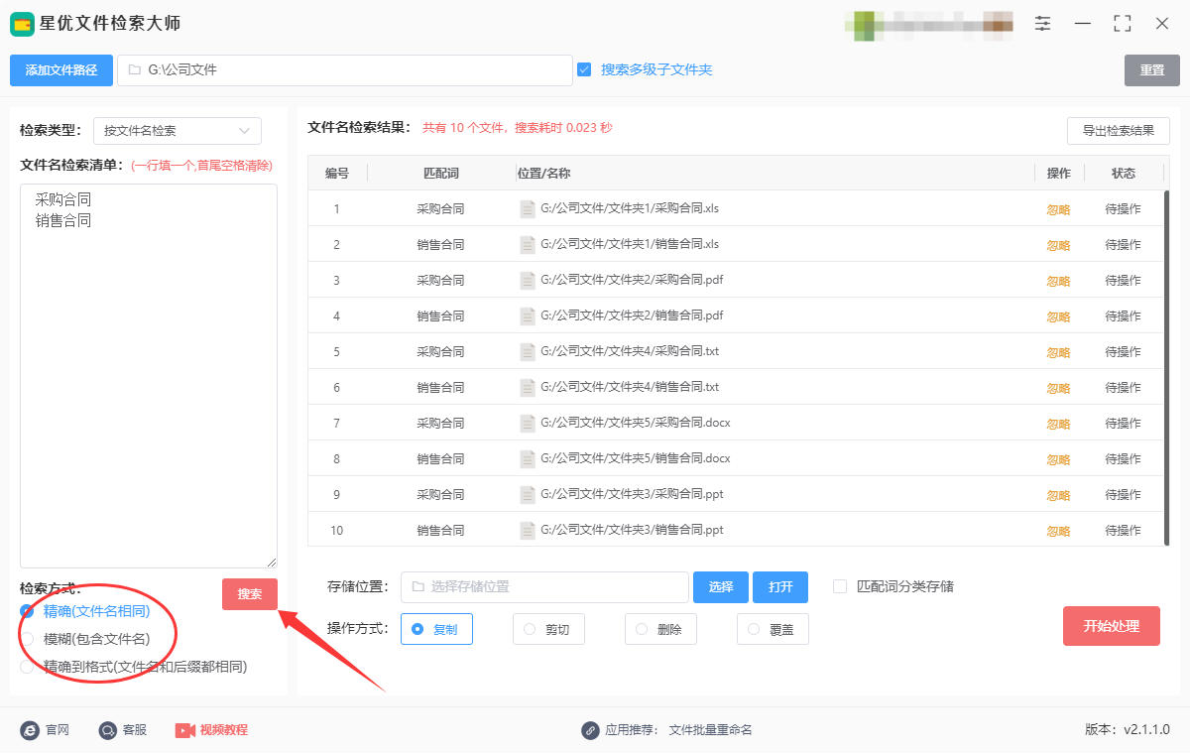1190x754 pixels.
Task: Click the 应用推荐 link icon in footer
Action: coord(590,730)
